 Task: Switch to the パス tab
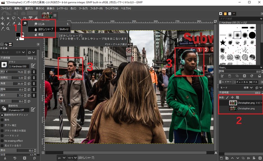point(253,82)
